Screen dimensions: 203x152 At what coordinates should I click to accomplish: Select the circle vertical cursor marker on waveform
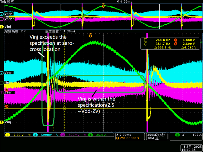(x=64, y=108)
